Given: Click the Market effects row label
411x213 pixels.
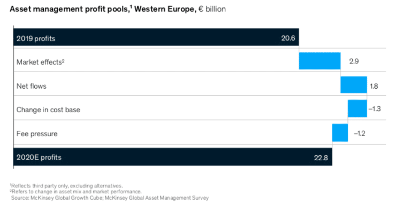Looking at the screenshot, I should click(40, 62).
